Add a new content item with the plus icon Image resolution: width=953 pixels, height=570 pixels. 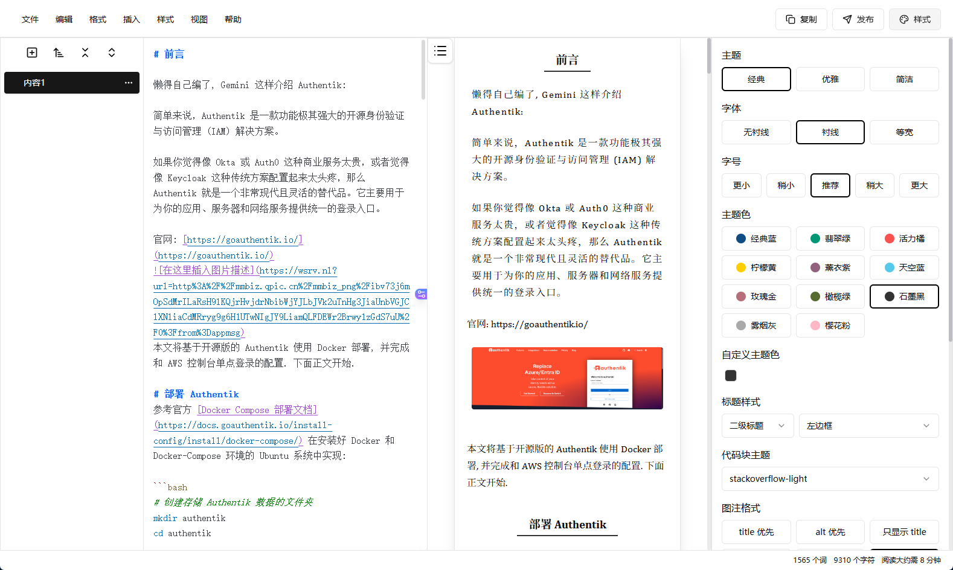[32, 53]
